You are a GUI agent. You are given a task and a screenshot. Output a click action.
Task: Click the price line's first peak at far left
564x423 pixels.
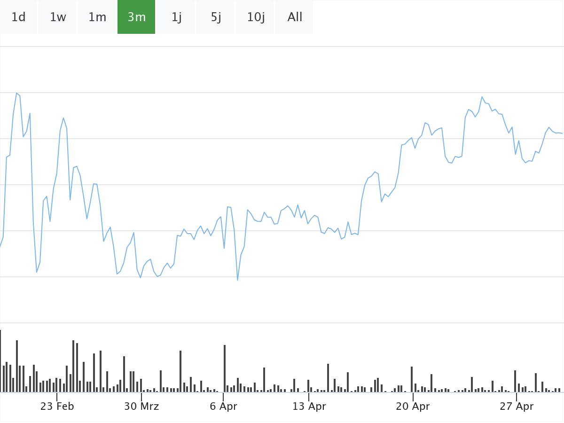point(16,93)
